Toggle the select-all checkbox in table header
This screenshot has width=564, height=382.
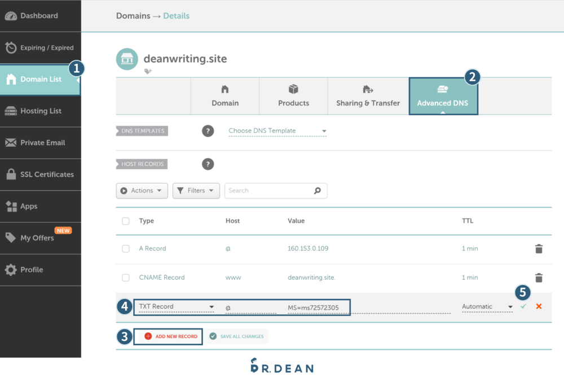coord(126,221)
